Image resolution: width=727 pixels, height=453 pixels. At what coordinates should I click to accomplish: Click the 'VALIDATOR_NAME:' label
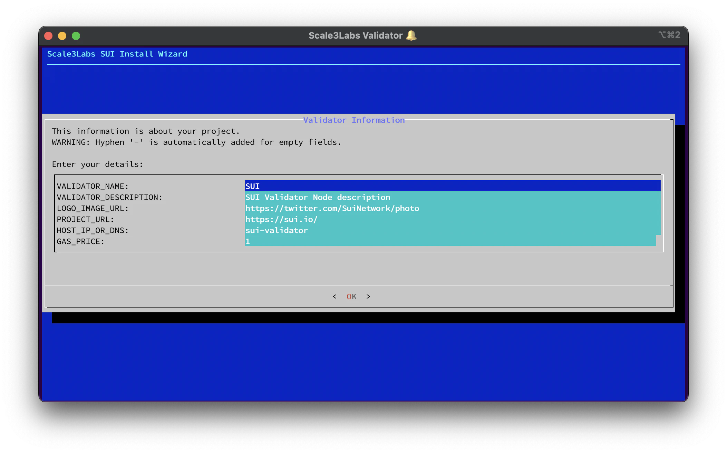point(93,186)
